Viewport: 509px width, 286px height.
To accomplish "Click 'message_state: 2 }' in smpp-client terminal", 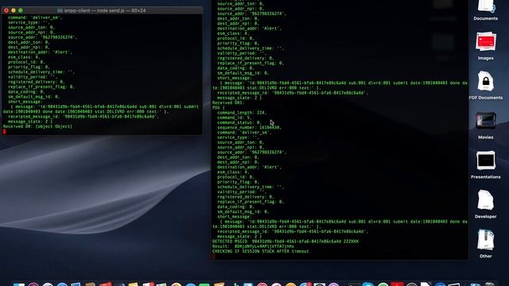I will click(x=30, y=122).
